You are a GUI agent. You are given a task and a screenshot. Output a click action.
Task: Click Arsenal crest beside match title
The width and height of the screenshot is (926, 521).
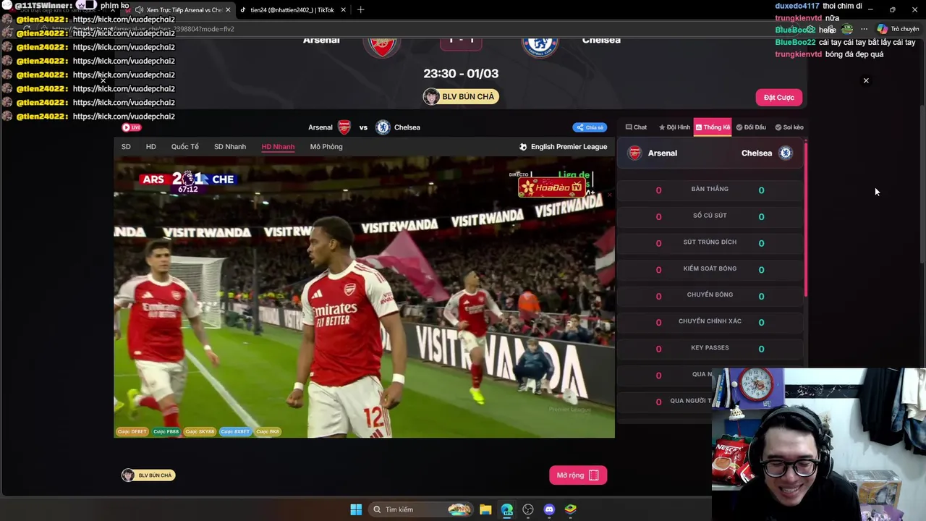[x=344, y=127]
